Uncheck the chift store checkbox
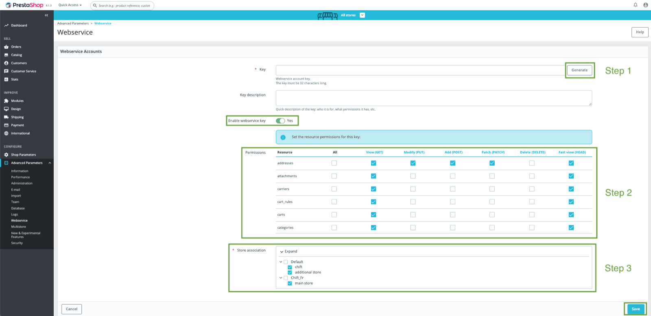651x316 pixels. point(290,267)
